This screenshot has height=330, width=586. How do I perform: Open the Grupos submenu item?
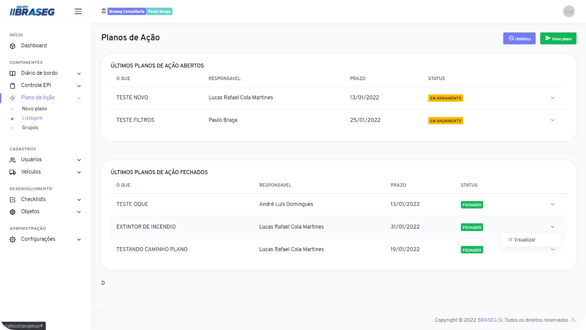point(30,127)
